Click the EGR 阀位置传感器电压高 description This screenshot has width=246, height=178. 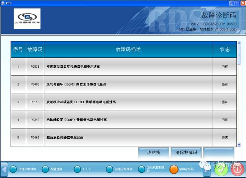[76, 84]
